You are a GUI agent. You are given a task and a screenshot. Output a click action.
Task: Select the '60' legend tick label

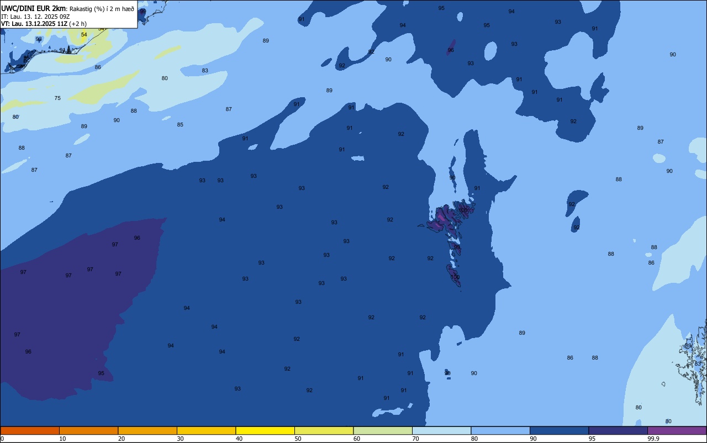357,439
